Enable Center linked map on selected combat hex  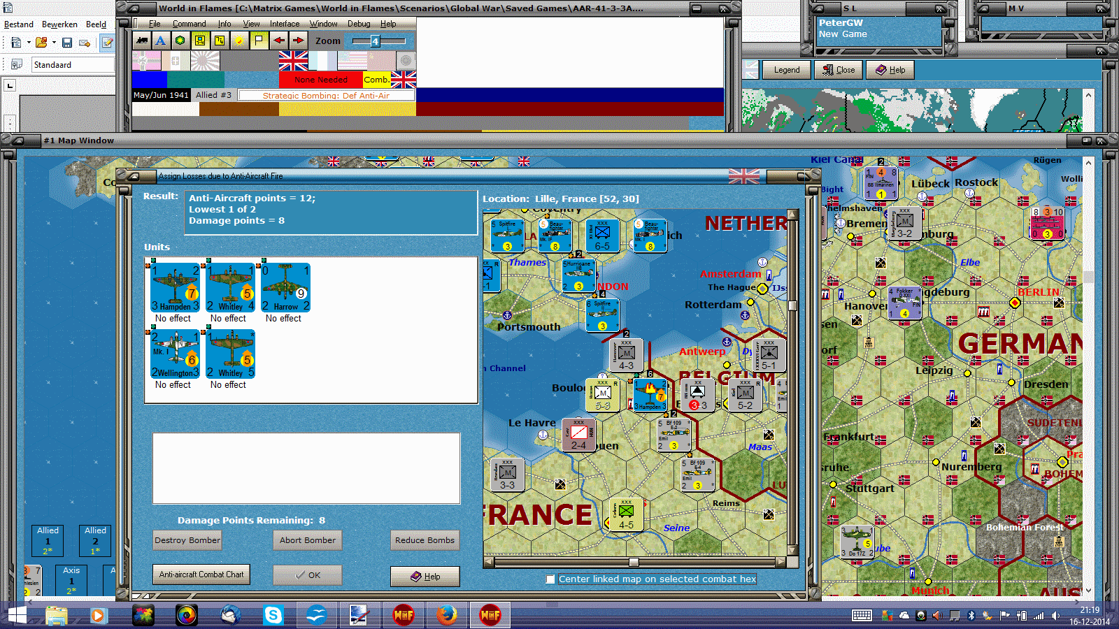click(x=550, y=579)
